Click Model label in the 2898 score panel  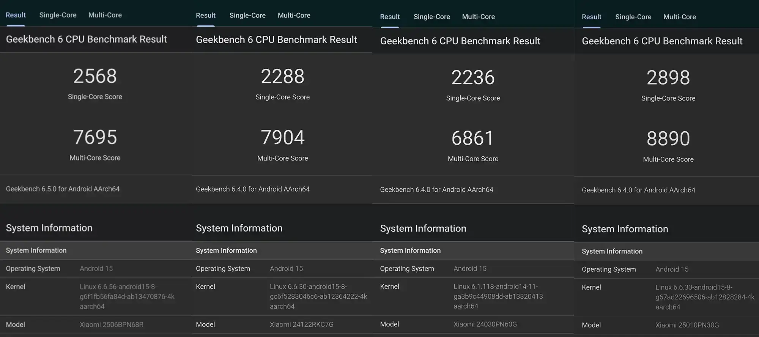[x=591, y=325]
